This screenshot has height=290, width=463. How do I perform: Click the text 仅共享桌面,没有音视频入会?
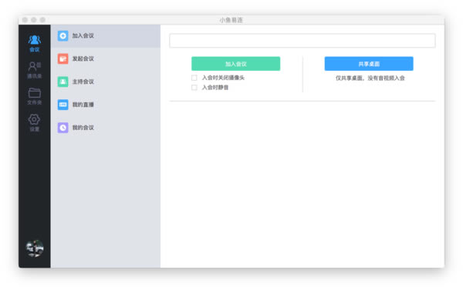(370, 78)
